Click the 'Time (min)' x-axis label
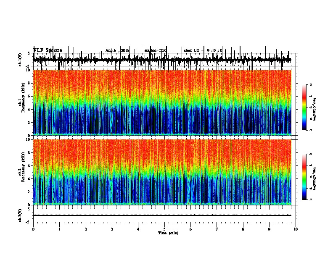This screenshot has width=333, height=257. (168, 233)
